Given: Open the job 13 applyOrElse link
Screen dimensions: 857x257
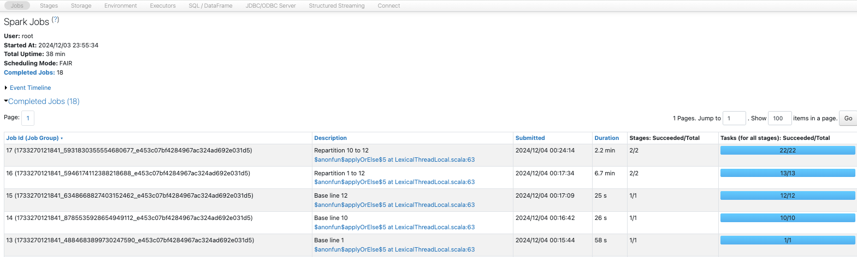Looking at the screenshot, I should [394, 249].
